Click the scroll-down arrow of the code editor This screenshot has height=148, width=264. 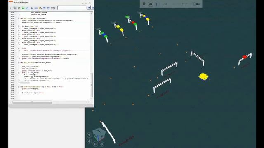click(92, 99)
